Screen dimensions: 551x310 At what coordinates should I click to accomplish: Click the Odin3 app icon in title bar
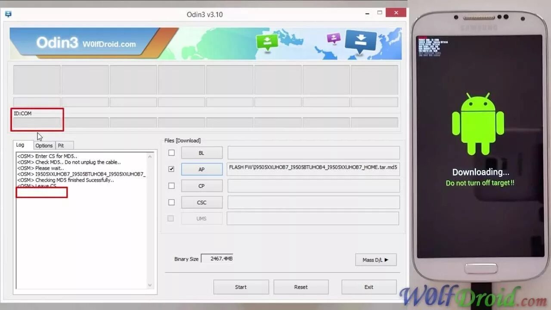coord(8,14)
